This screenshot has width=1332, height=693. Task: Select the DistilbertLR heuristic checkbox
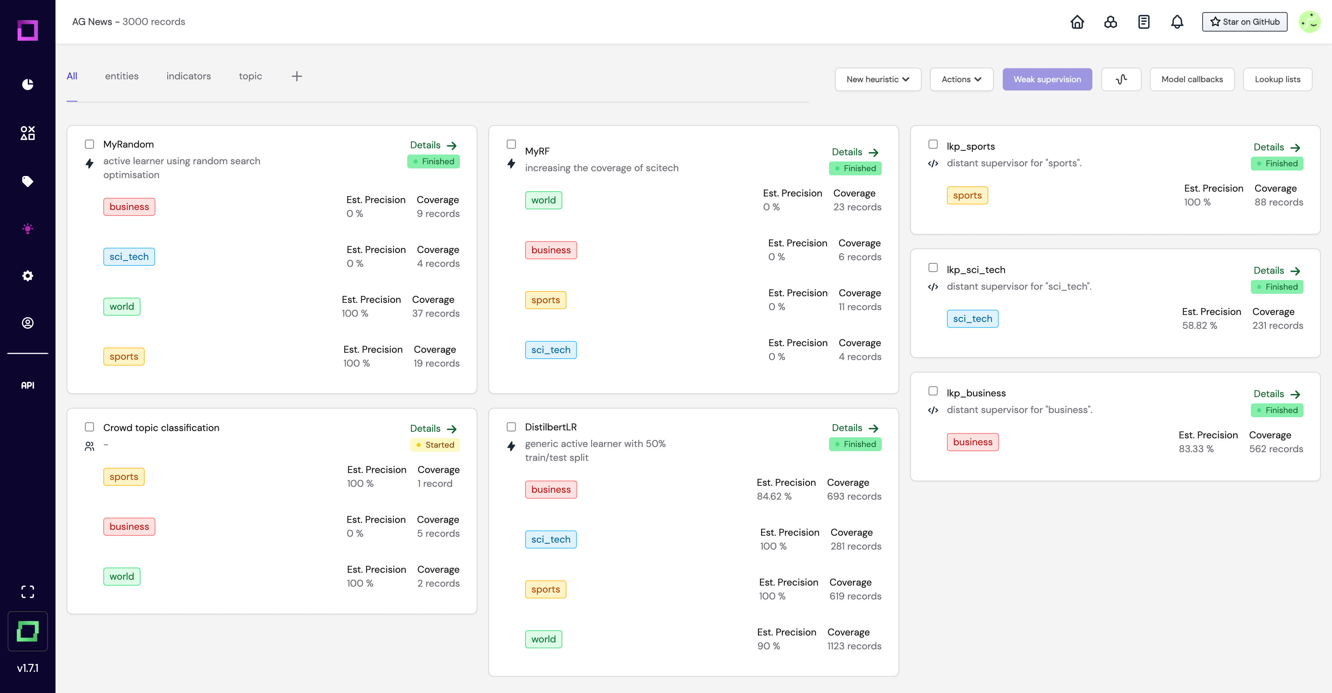[x=511, y=427]
